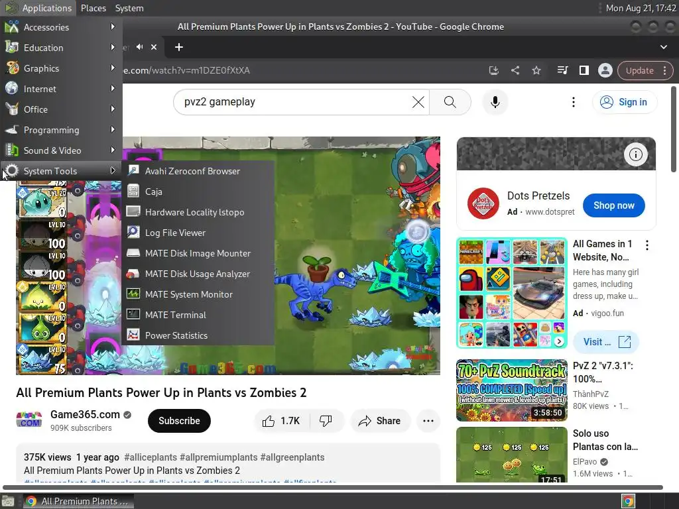Click the show desktop icon in bottom panel
Screen dimensions: 679x509
click(x=8, y=501)
